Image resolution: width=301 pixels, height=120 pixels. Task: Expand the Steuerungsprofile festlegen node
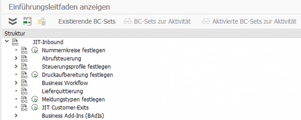[16, 66]
